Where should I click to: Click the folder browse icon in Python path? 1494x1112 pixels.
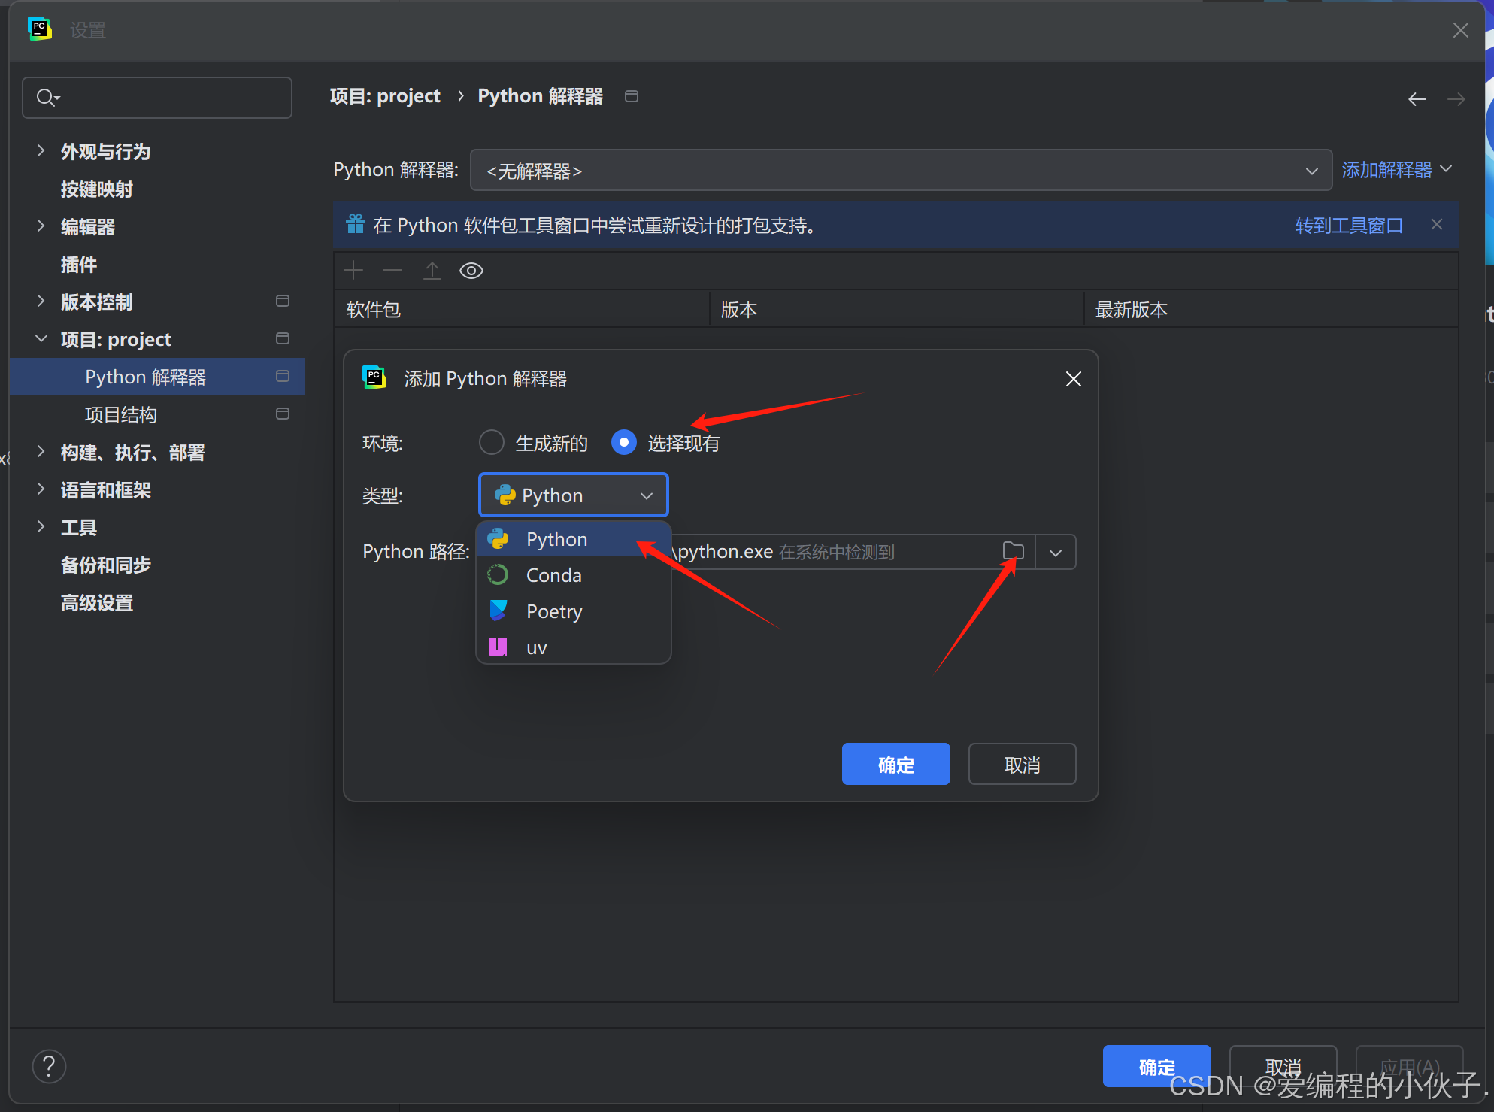pyautogui.click(x=1013, y=551)
